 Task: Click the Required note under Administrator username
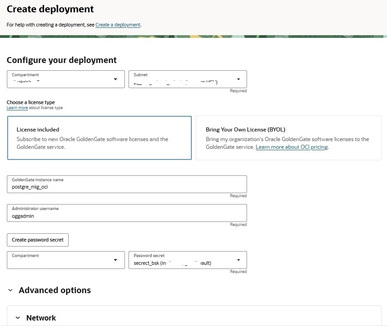pos(238,225)
